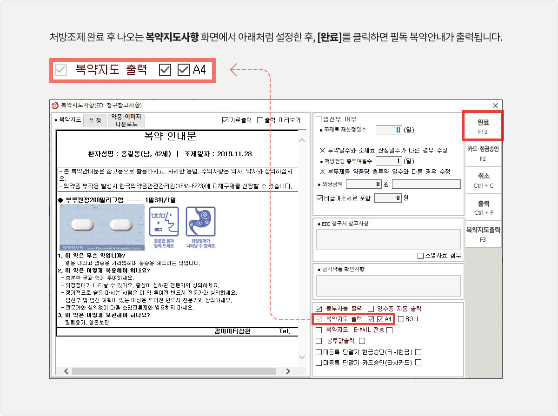The height and width of the screenshot is (416, 558).
Task: Click the 조제료 재산정일수 input field
Action: pyautogui.click(x=388, y=130)
